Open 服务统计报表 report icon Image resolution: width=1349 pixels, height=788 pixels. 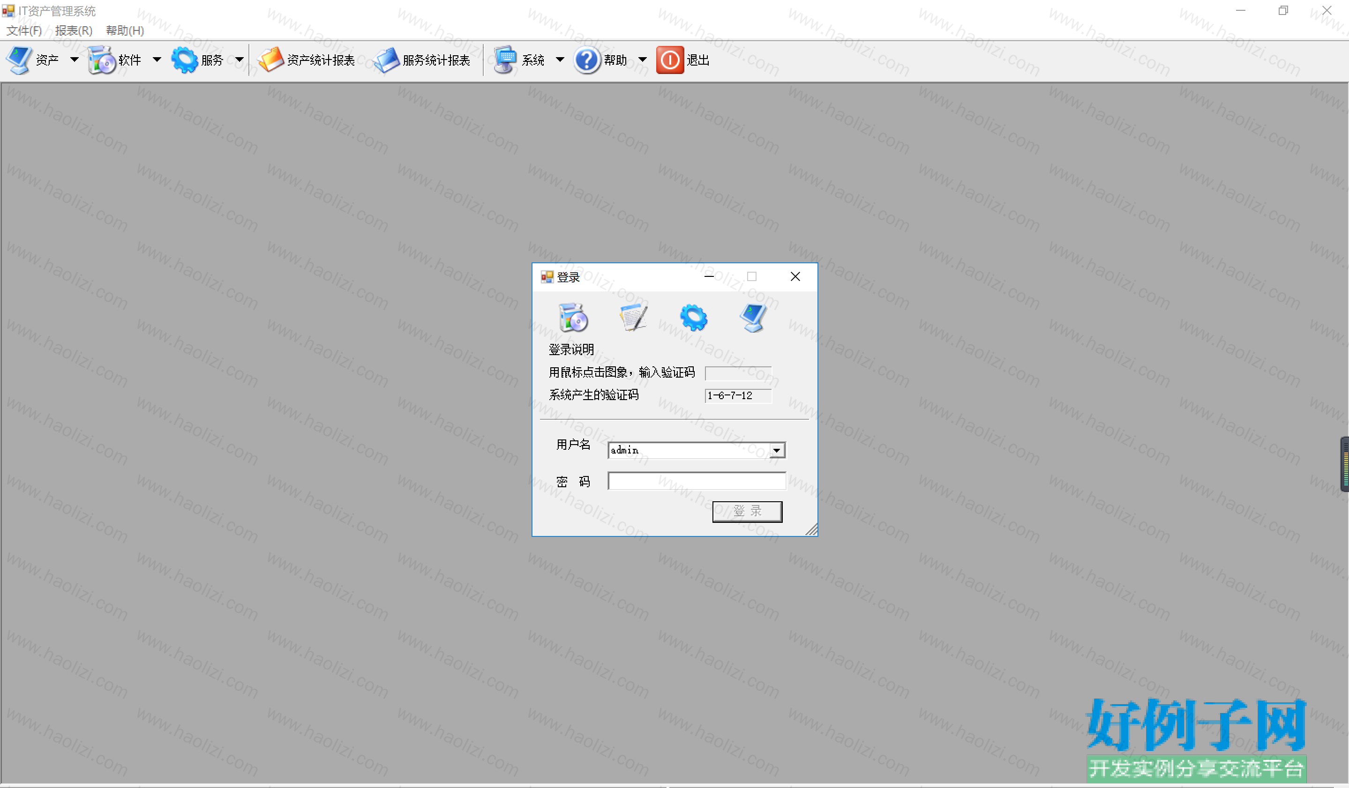[387, 60]
